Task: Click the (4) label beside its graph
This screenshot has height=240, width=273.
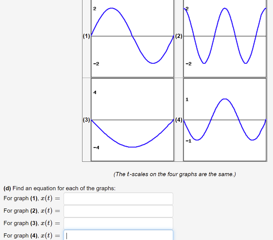Action: pyautogui.click(x=179, y=120)
